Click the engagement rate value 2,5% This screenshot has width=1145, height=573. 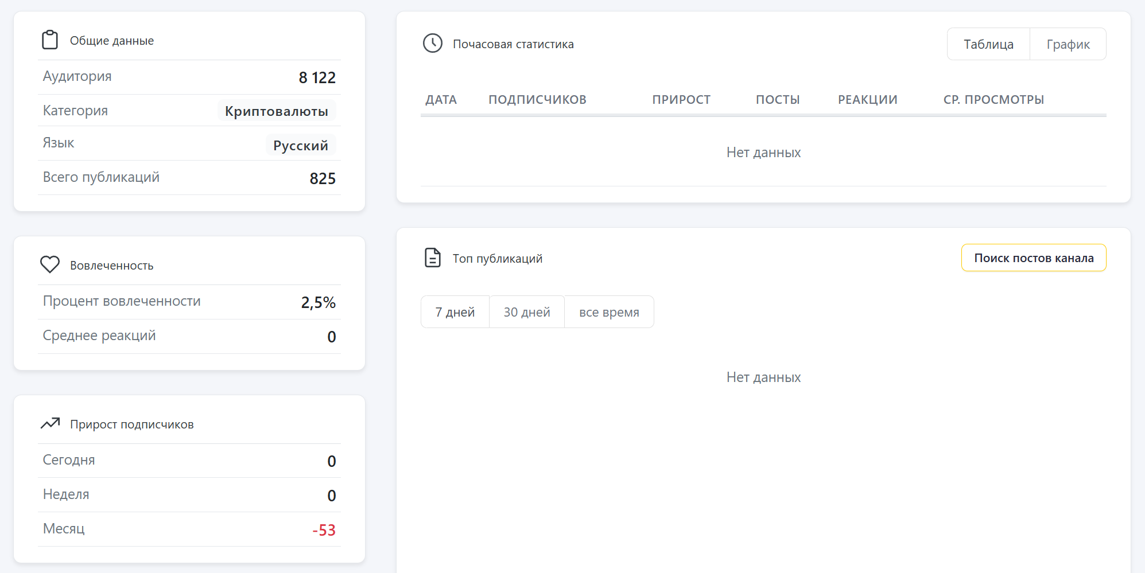click(x=318, y=302)
